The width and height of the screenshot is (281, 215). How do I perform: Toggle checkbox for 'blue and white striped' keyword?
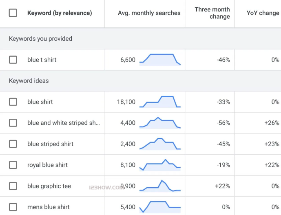click(x=13, y=123)
